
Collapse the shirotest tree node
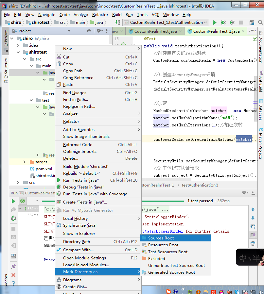pyautogui.click(x=18, y=52)
